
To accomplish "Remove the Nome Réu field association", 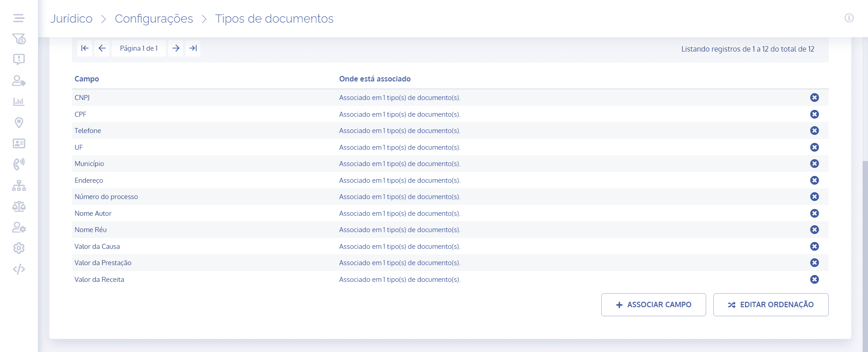I will pos(815,229).
